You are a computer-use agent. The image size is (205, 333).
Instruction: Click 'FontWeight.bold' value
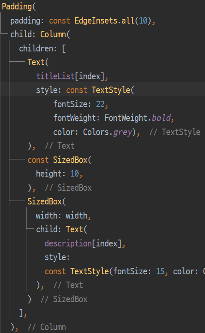(x=137, y=118)
